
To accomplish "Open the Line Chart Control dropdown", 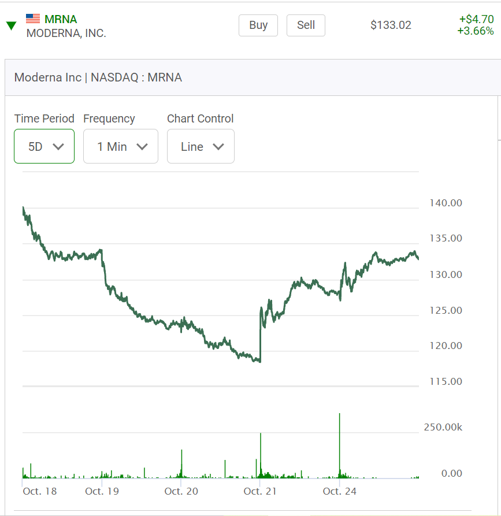I will pos(201,146).
